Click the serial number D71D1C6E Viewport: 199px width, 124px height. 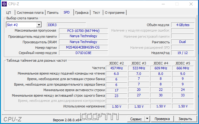click(83, 53)
